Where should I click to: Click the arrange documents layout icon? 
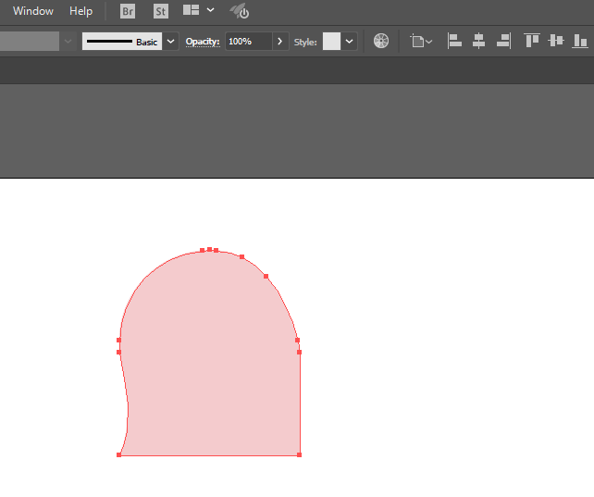pos(192,11)
